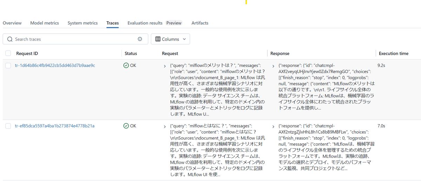Select all traces with header checkbox

tap(8, 54)
